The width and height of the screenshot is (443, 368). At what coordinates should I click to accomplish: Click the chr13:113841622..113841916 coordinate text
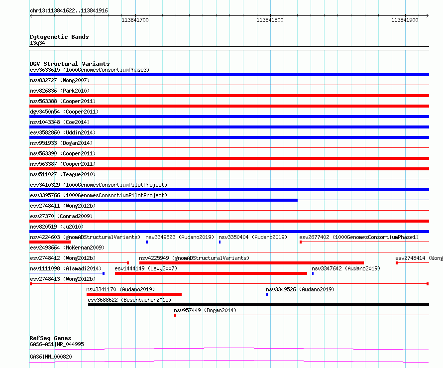coord(69,11)
